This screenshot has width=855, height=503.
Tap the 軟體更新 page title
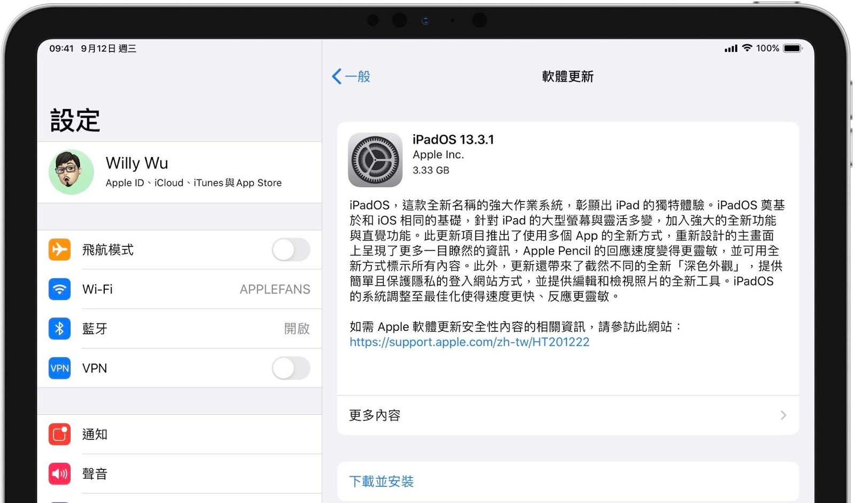[x=568, y=76]
